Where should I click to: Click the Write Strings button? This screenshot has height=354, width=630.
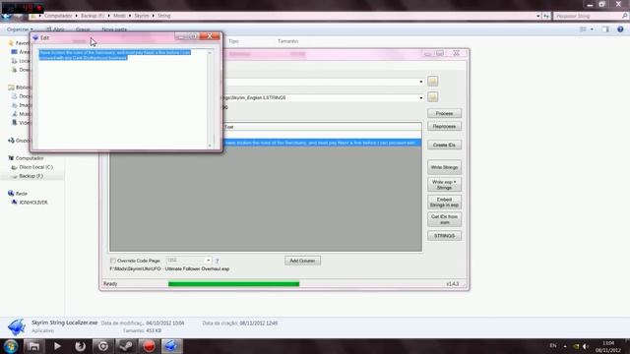pos(444,167)
